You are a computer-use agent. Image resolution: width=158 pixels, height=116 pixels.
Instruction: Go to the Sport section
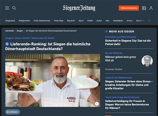(x=81, y=21)
